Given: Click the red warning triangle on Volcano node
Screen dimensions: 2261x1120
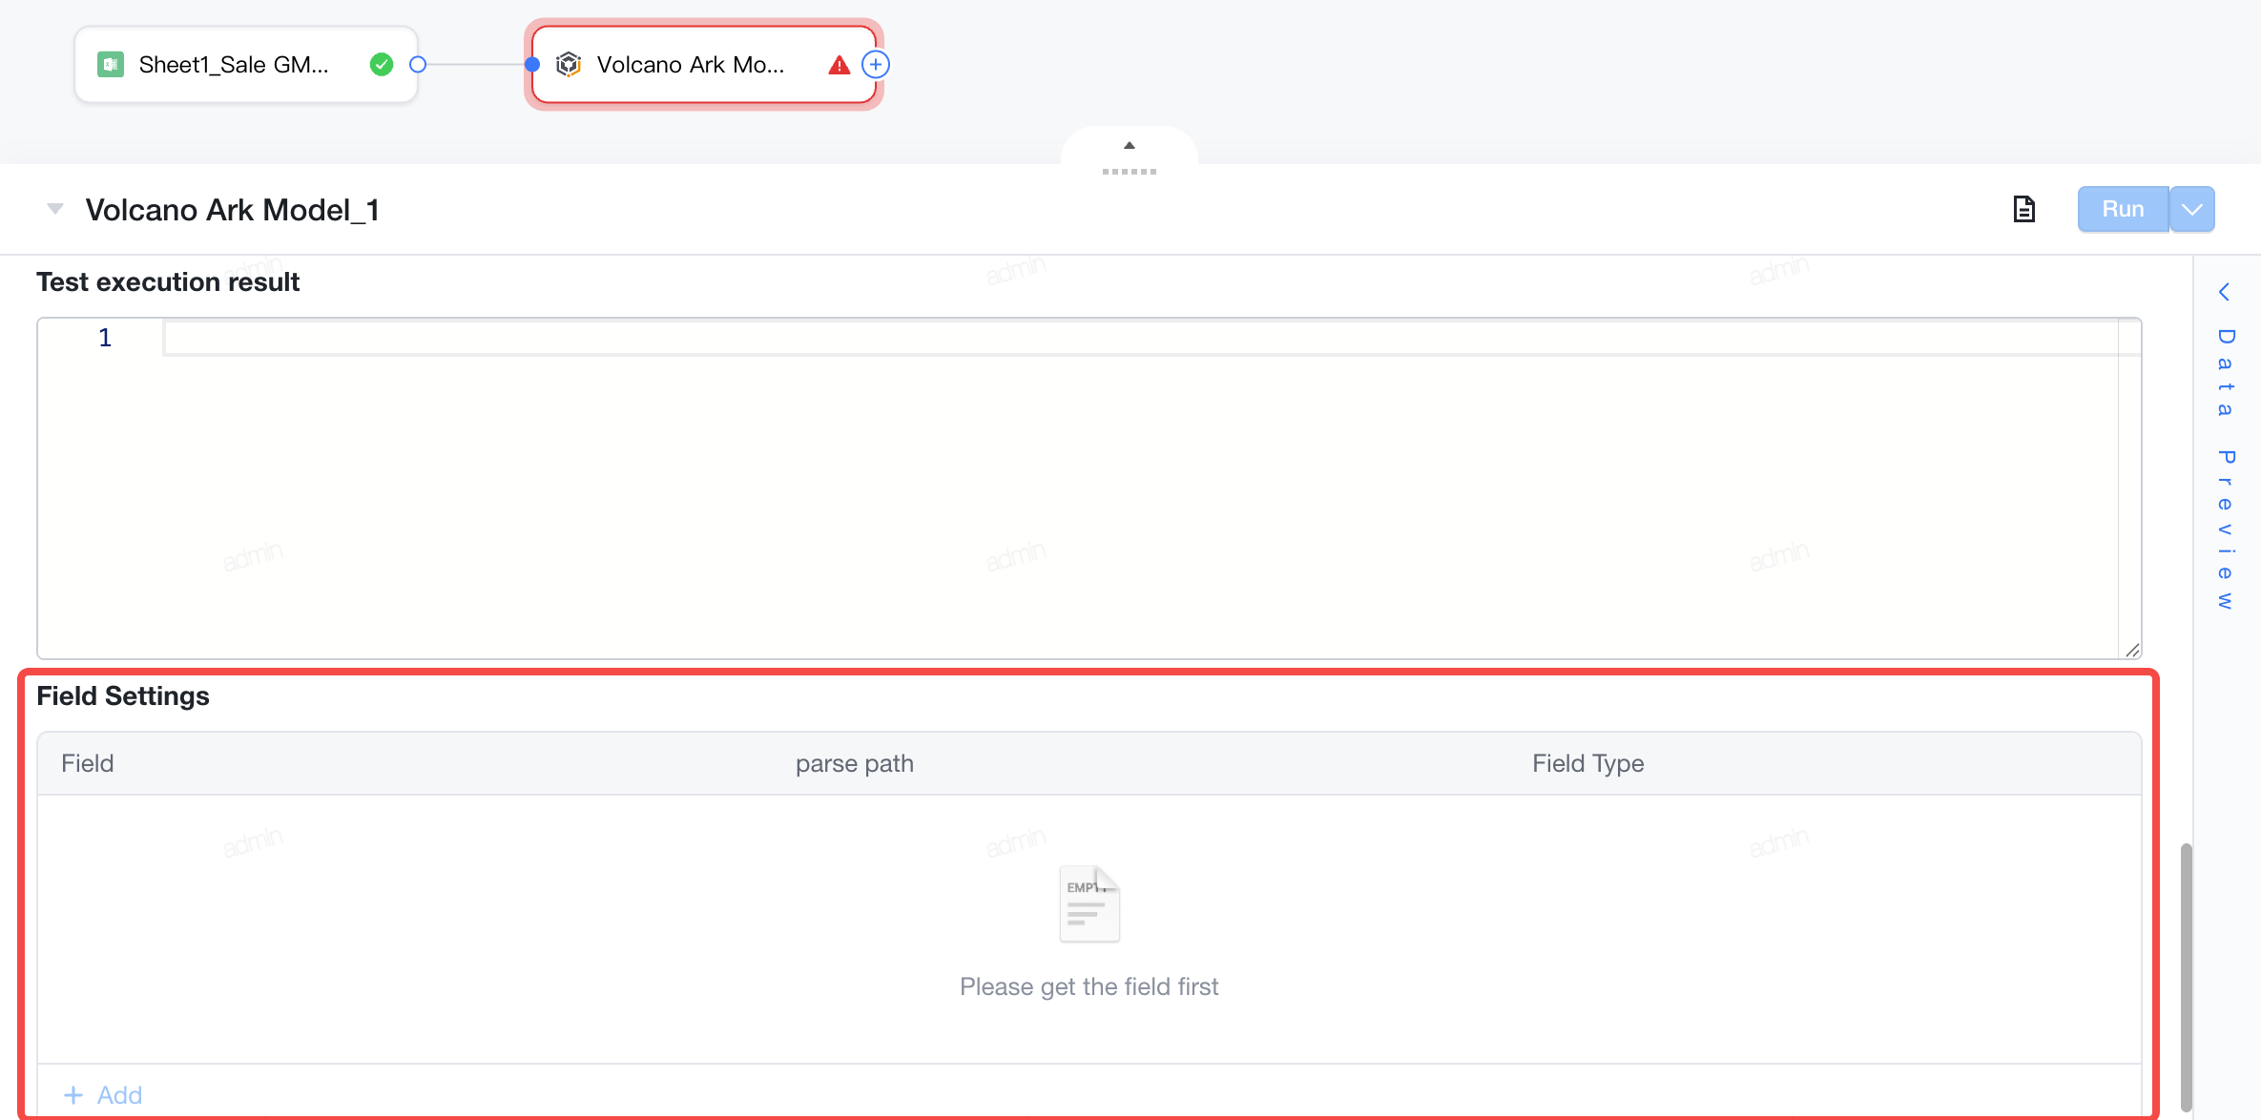Looking at the screenshot, I should tap(839, 65).
